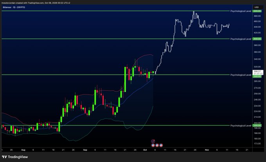Click the Aug label on time axis
Screen dimensions: 266x162
pyautogui.click(x=23, y=150)
